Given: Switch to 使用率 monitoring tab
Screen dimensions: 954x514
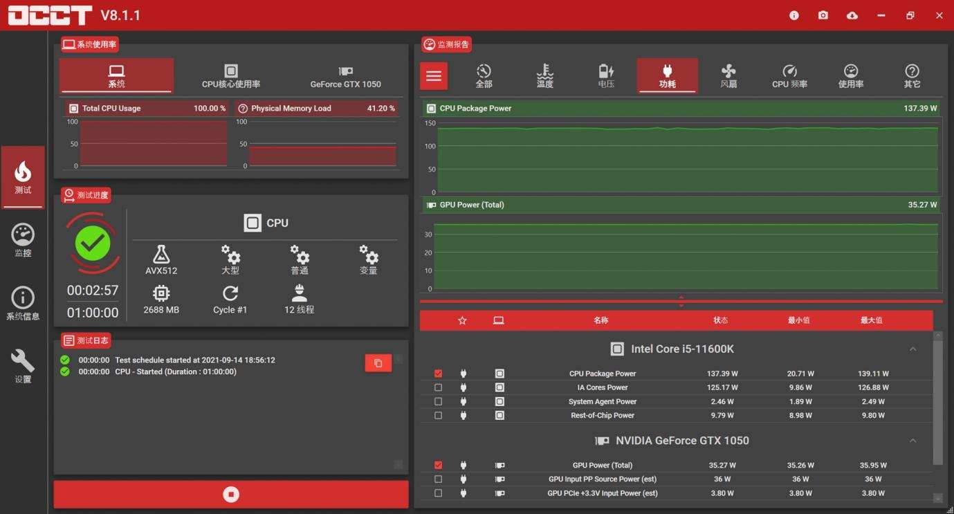Looking at the screenshot, I should pyautogui.click(x=851, y=76).
